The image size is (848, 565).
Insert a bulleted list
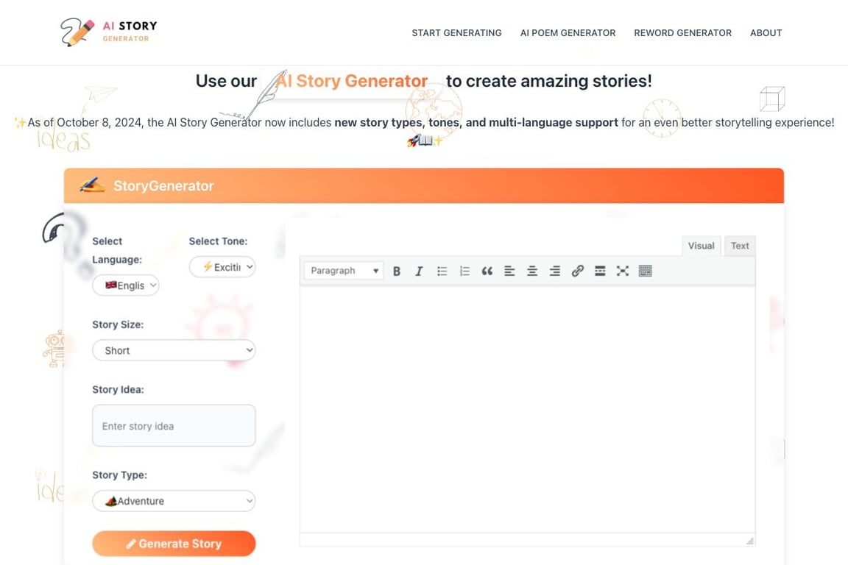[442, 271]
